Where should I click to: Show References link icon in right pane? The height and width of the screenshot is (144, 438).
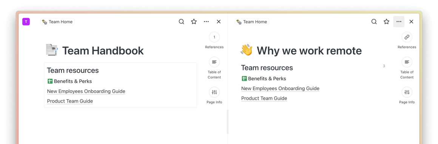point(407,37)
